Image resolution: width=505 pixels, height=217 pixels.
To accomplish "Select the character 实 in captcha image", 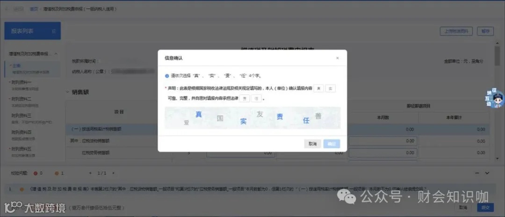I will pos(243,121).
